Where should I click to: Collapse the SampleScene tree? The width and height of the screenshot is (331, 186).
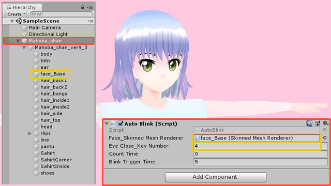point(12,21)
